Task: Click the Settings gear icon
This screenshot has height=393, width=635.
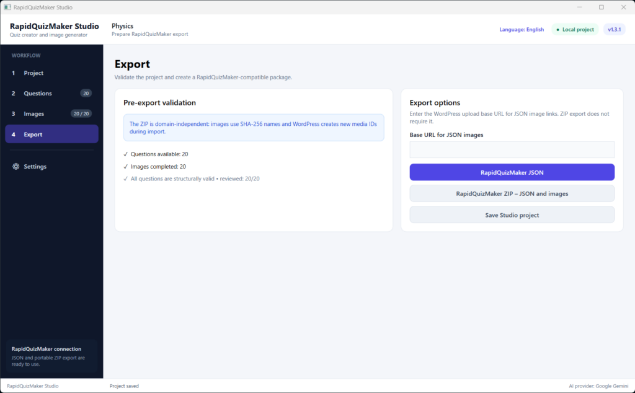Action: pos(16,166)
